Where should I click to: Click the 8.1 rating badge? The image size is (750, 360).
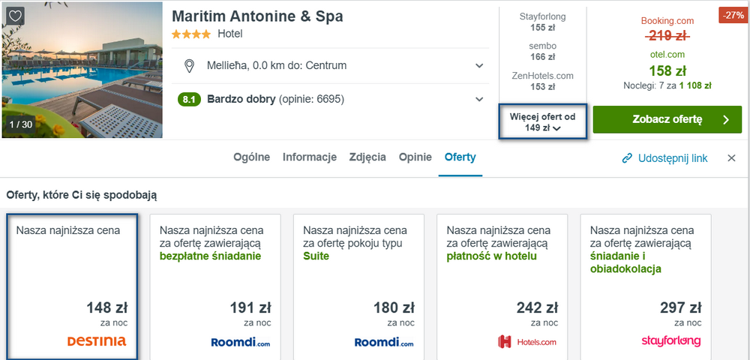click(x=189, y=100)
